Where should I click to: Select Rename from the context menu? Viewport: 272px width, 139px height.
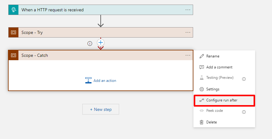pos(213,56)
